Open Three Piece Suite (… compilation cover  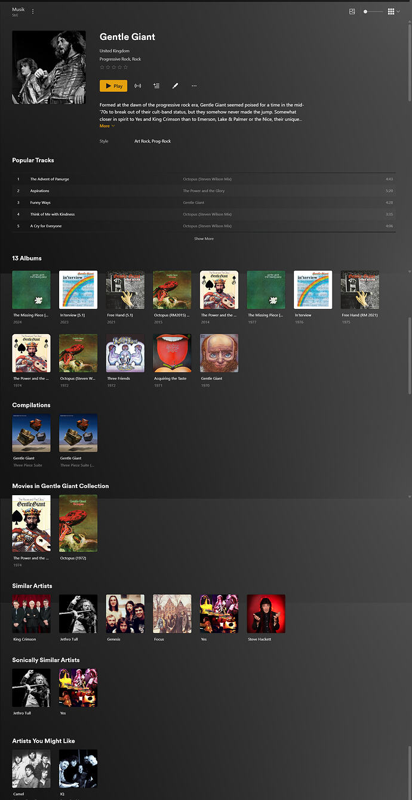(78, 433)
